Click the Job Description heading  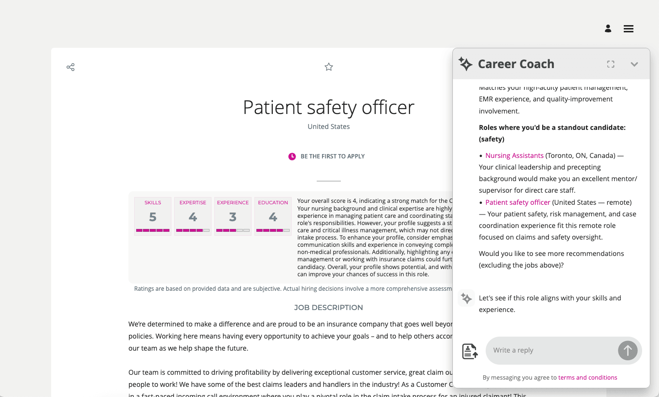coord(328,308)
